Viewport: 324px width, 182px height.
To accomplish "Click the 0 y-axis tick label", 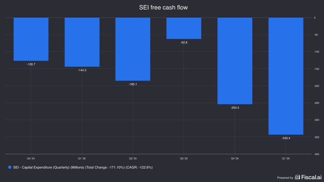I will pyautogui.click(x=314, y=18).
